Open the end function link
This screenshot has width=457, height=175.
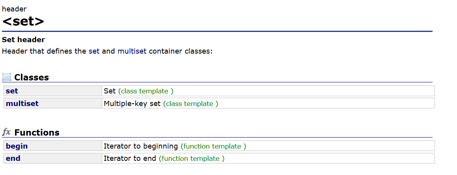pyautogui.click(x=13, y=158)
